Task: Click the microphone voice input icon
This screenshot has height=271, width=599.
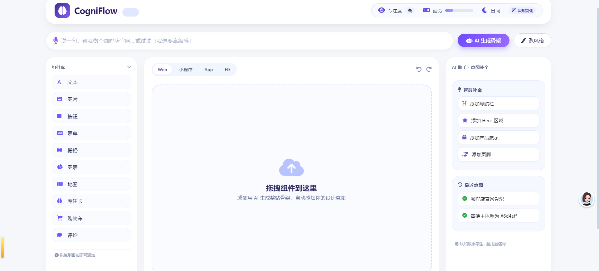Action: (56, 41)
